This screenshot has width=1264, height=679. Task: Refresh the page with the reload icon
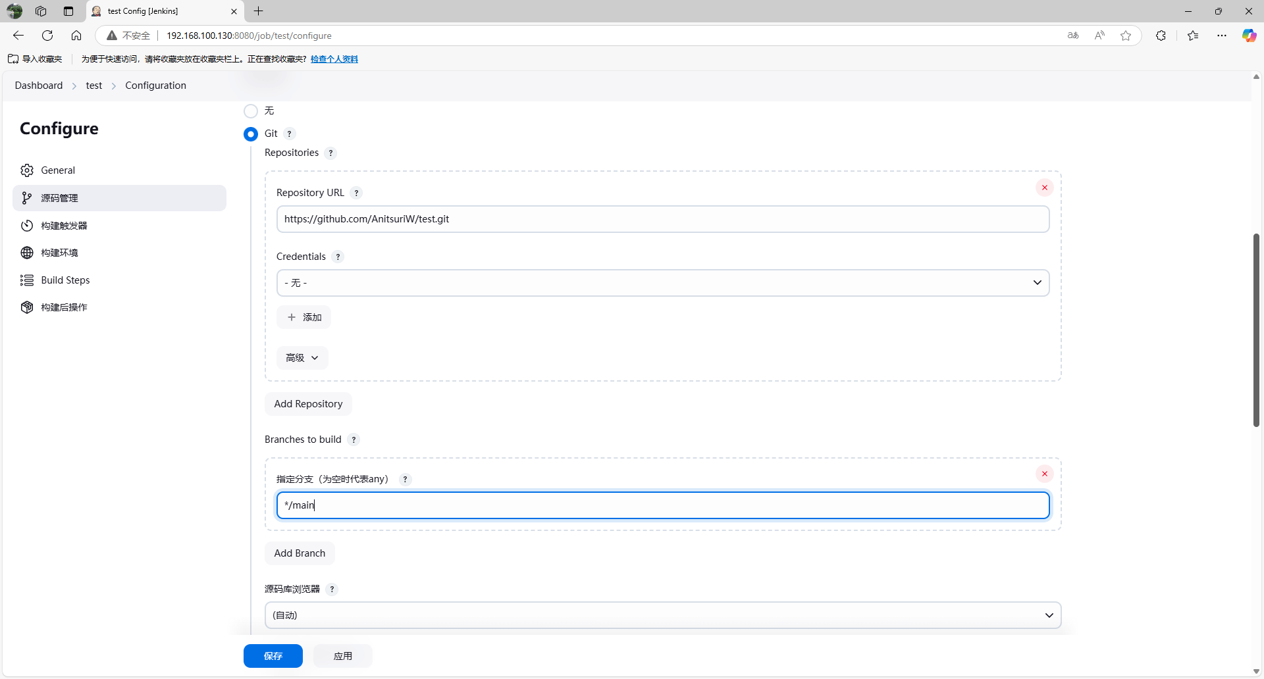pos(47,36)
